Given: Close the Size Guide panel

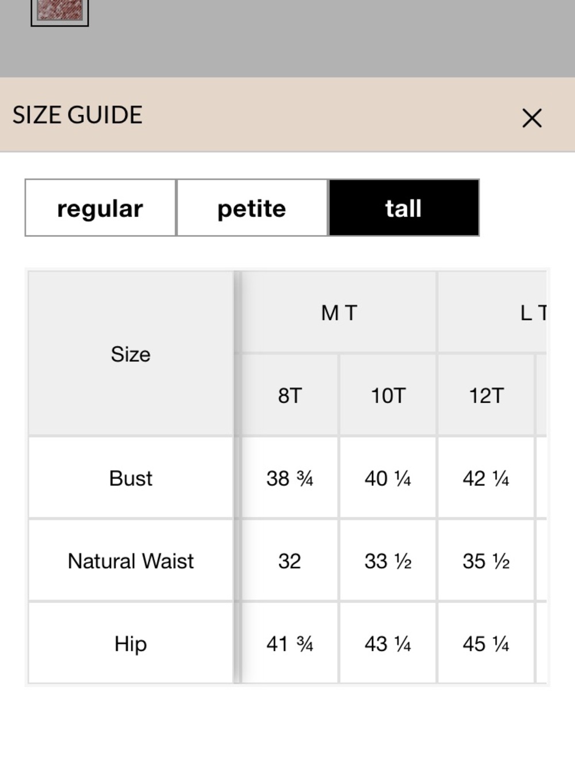Looking at the screenshot, I should tap(532, 118).
